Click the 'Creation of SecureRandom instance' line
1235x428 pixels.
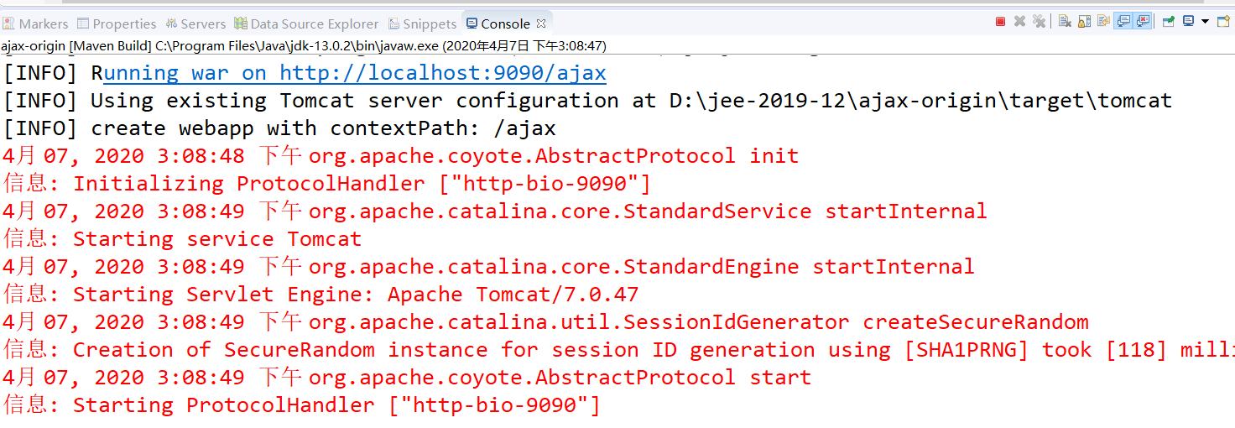618,350
